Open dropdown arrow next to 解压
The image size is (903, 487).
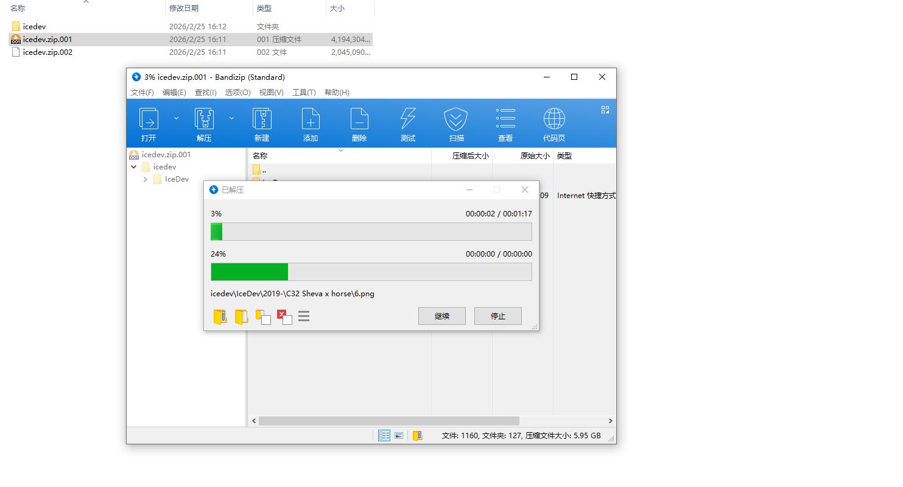point(231,118)
